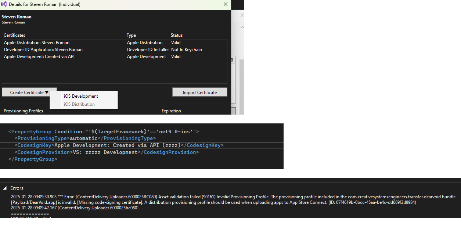Click the Visual Studio icon in title bar
461x238 pixels.
[x=4, y=4]
